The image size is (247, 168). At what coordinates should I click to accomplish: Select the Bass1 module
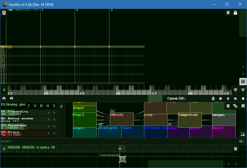click(x=179, y=133)
